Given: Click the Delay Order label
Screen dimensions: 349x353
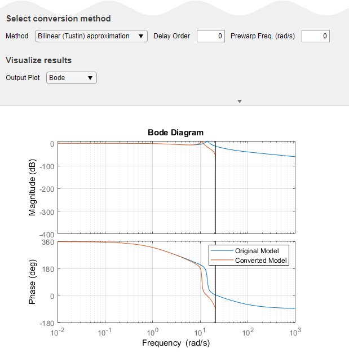Looking at the screenshot, I should (x=171, y=36).
